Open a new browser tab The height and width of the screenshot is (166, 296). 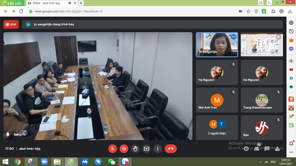81,3
